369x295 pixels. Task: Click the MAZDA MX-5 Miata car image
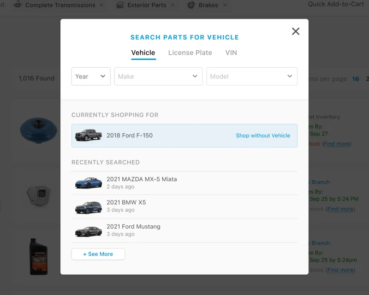point(88,183)
